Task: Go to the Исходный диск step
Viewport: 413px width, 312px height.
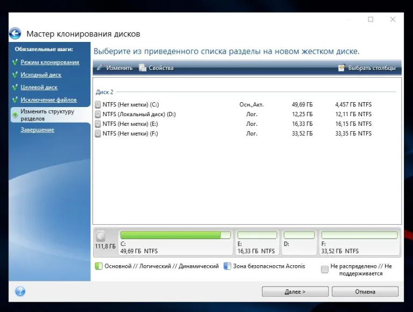Action: coord(41,75)
